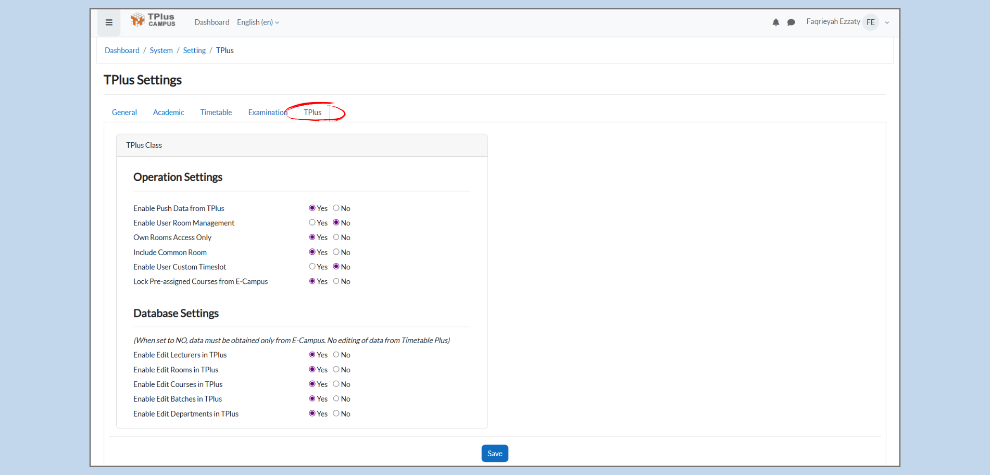Image resolution: width=990 pixels, height=475 pixels.
Task: Set Enable Push Data from TPlus to No
Action: pos(336,208)
